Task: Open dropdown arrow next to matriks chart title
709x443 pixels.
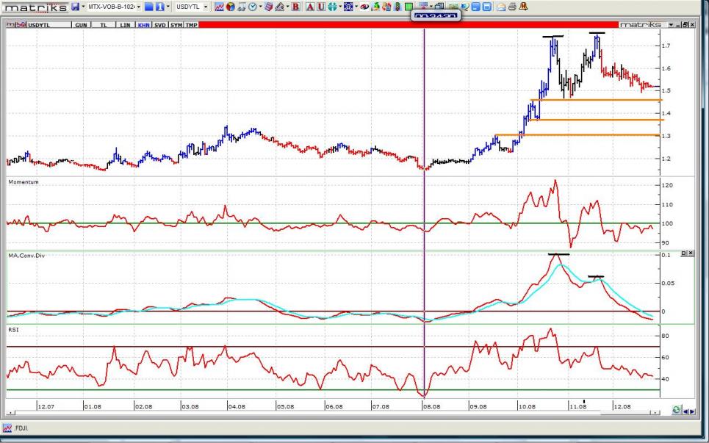Action: pyautogui.click(x=671, y=25)
